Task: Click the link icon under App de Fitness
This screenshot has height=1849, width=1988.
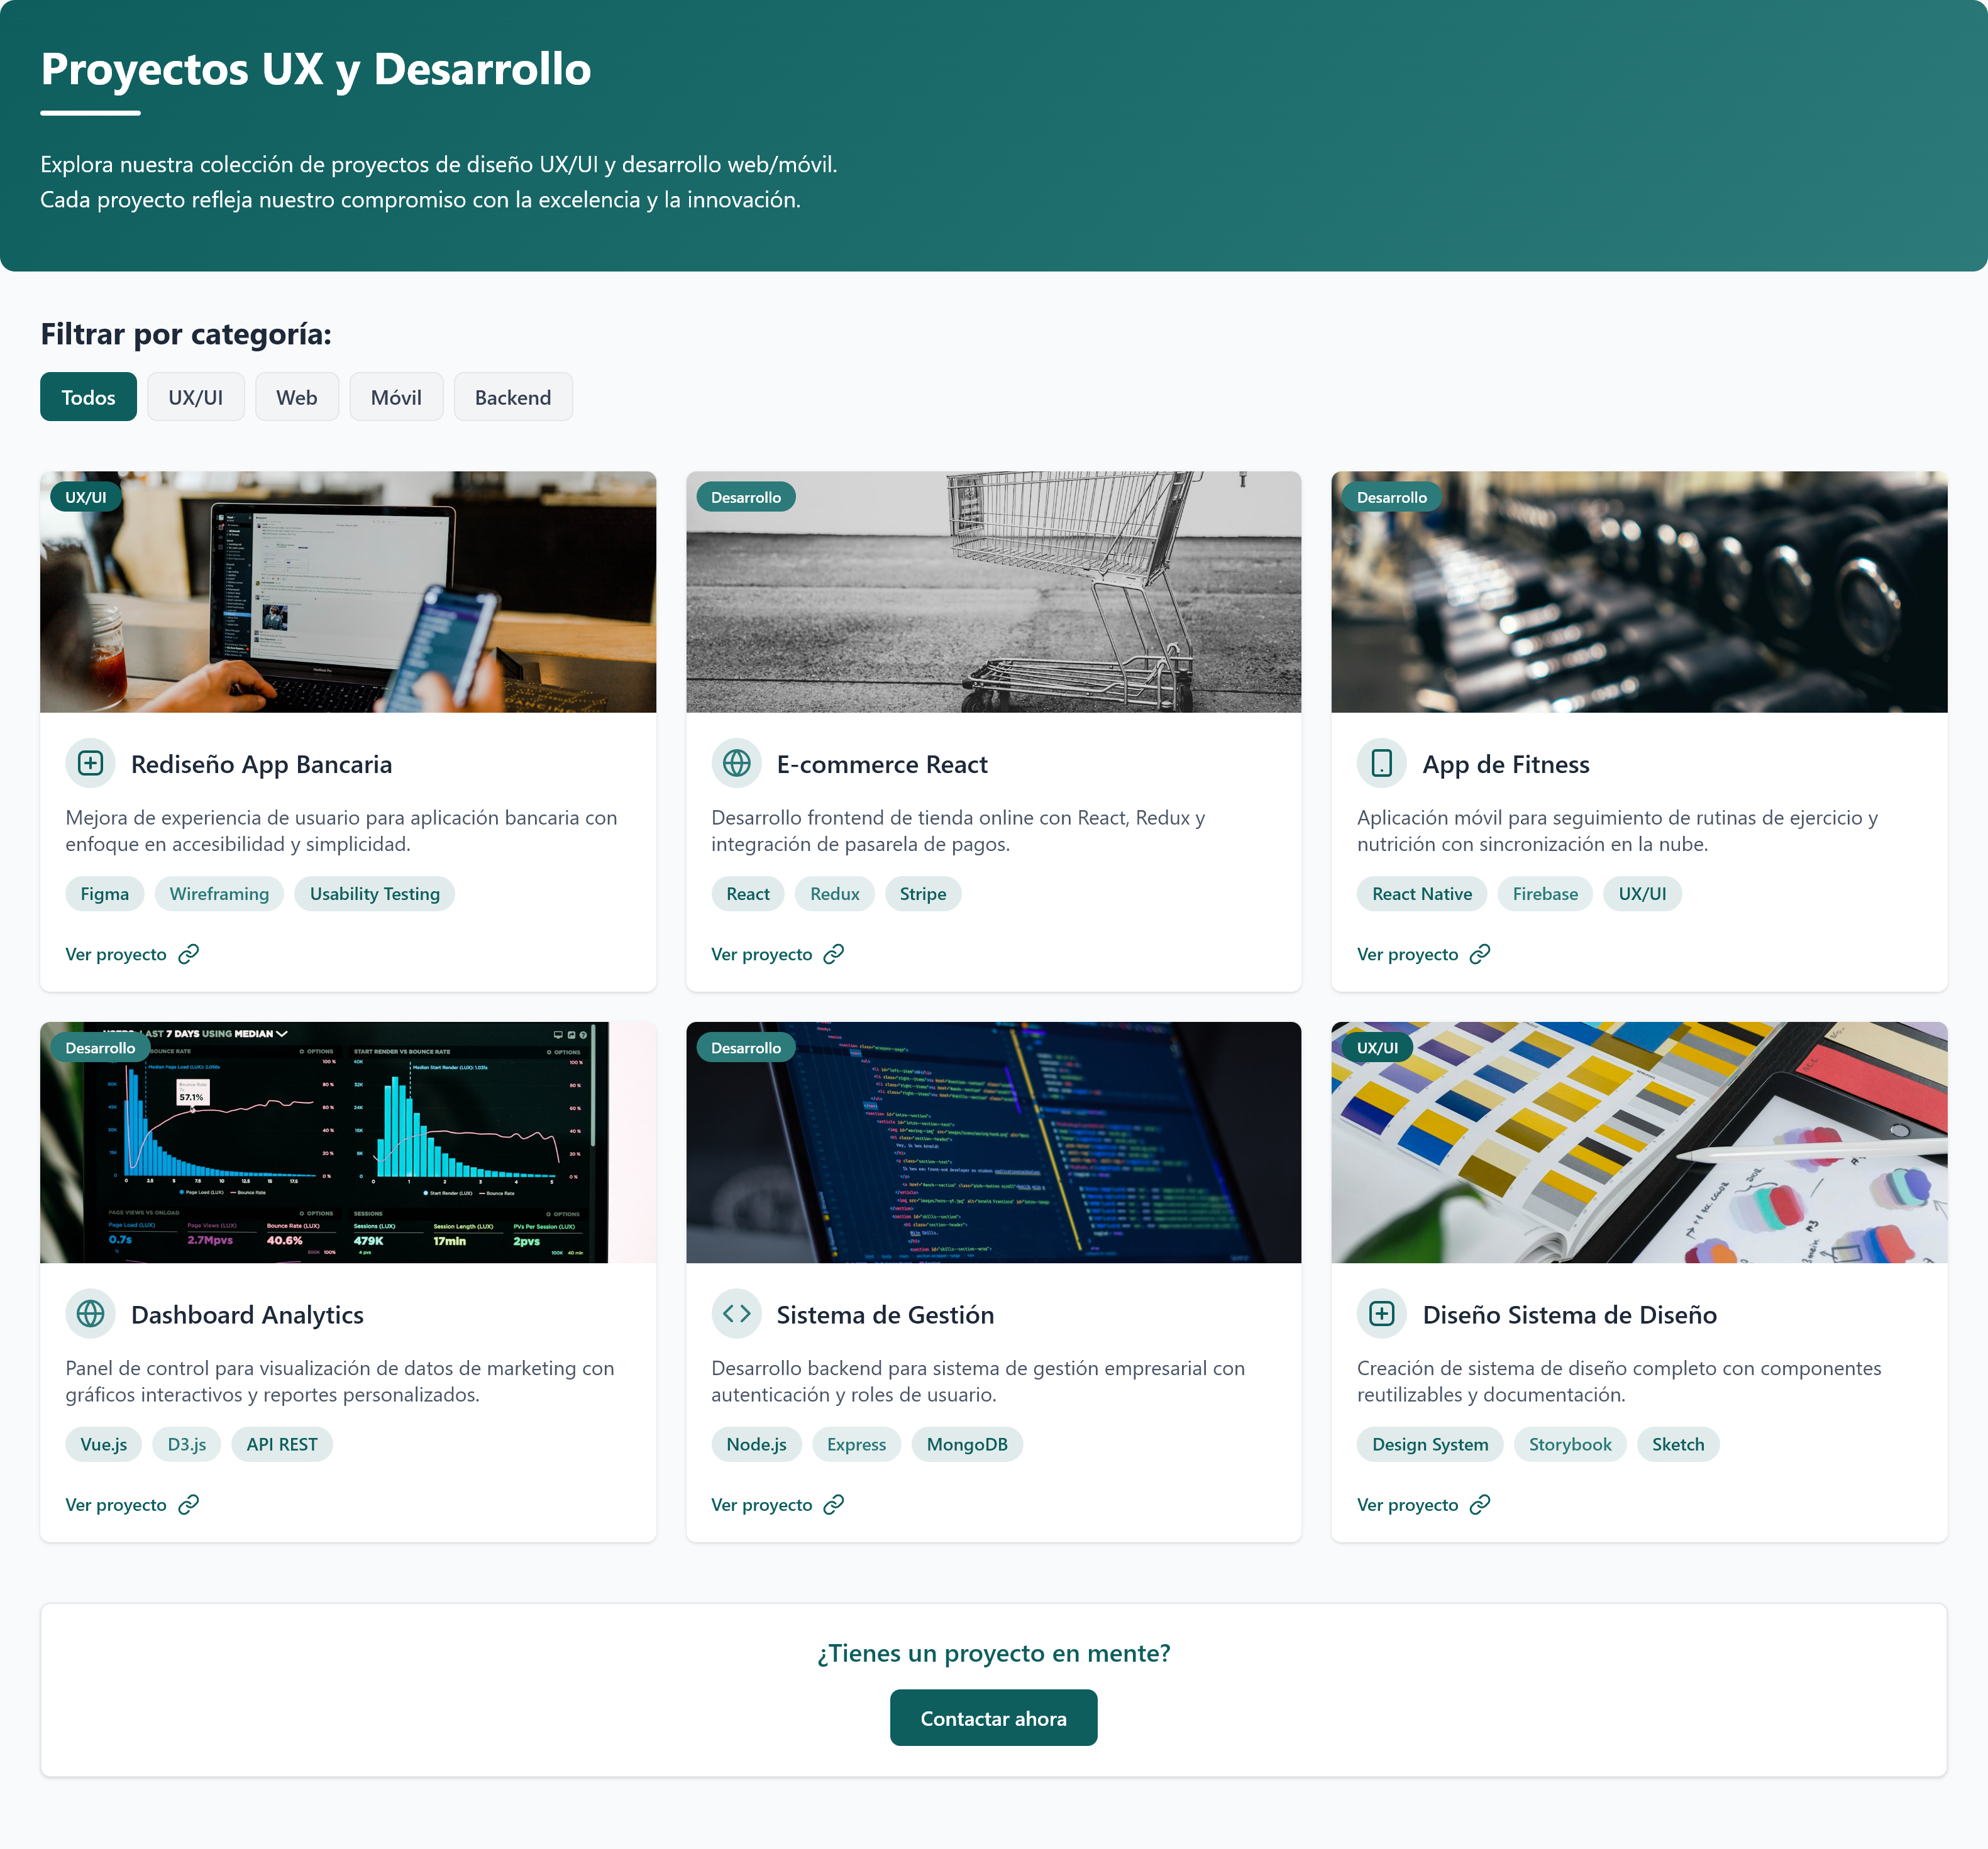Action: click(1479, 953)
